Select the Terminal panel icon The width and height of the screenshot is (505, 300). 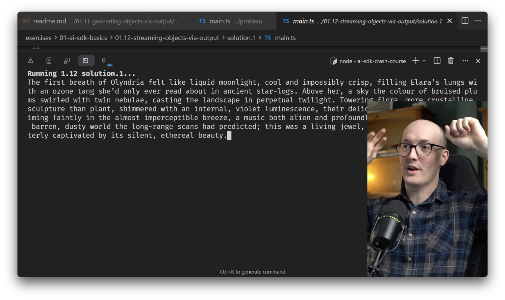pyautogui.click(x=86, y=61)
